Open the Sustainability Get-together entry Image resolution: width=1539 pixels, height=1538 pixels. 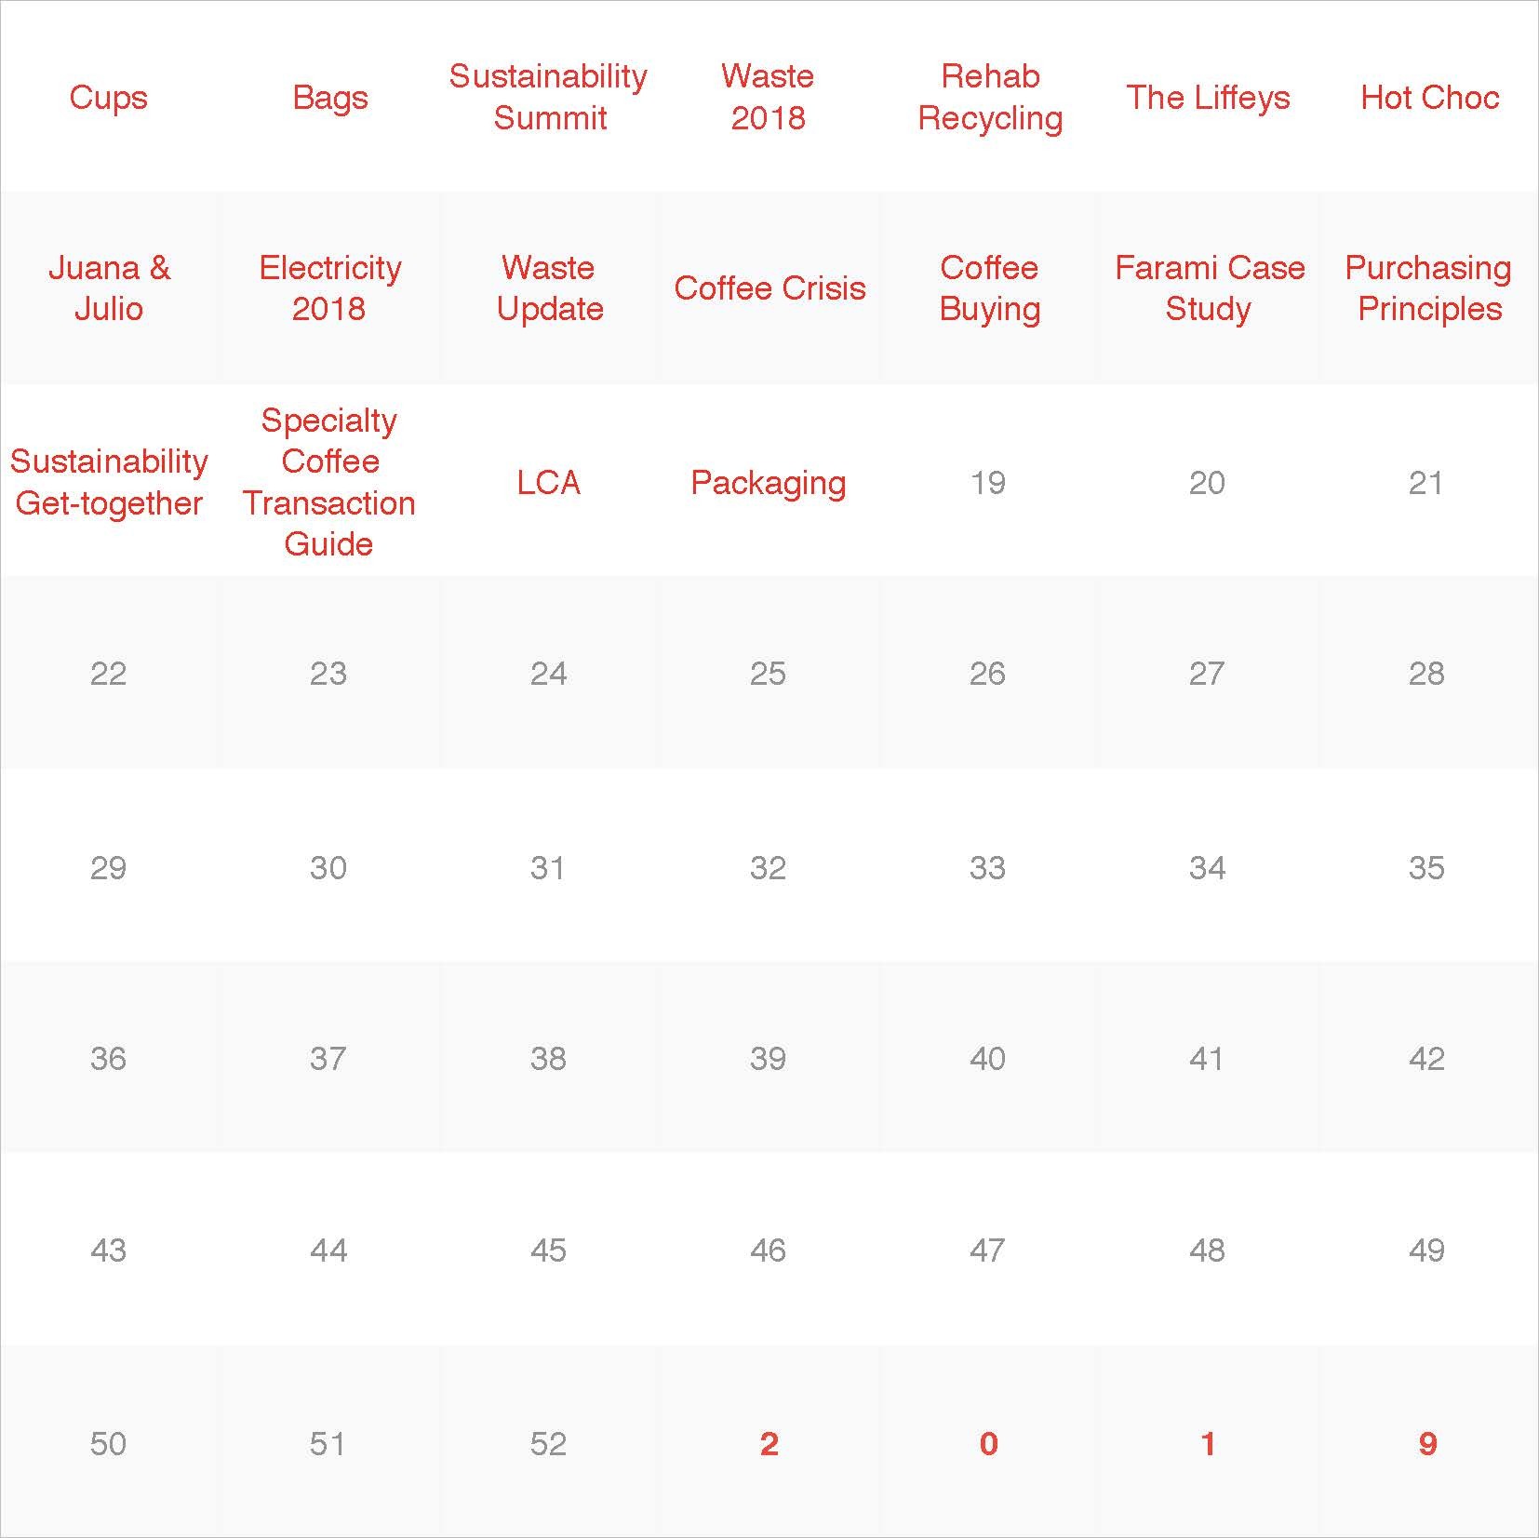109,482
